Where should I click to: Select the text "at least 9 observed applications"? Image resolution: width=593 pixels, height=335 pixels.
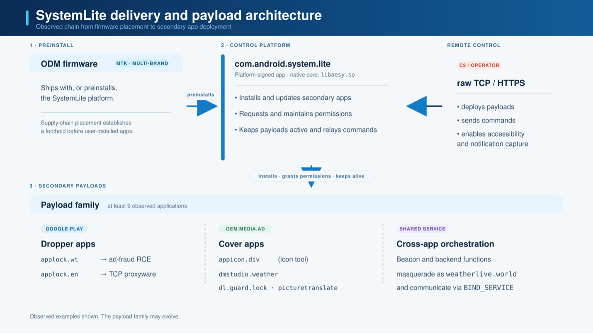(x=147, y=206)
